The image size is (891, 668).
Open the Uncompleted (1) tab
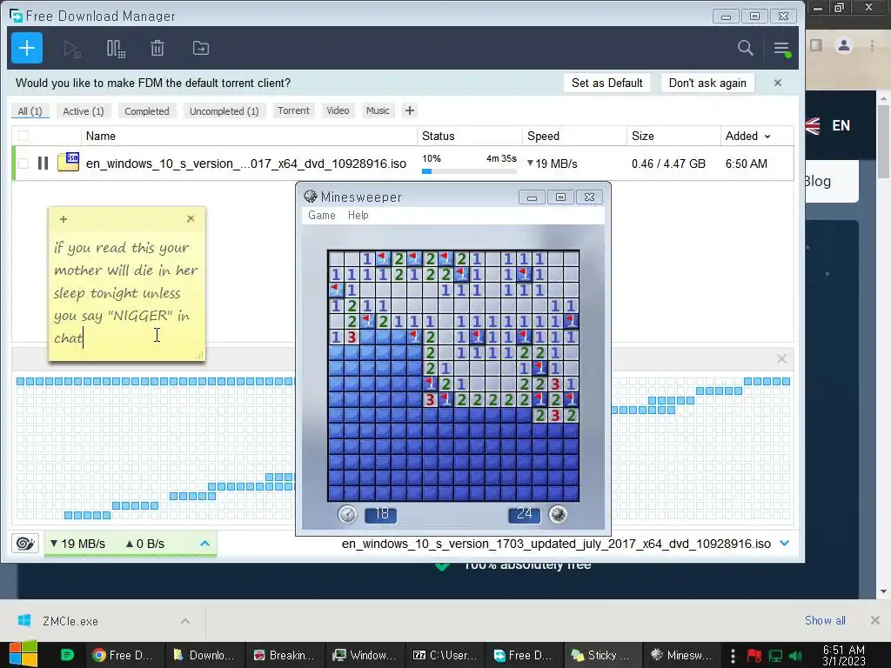coord(224,111)
